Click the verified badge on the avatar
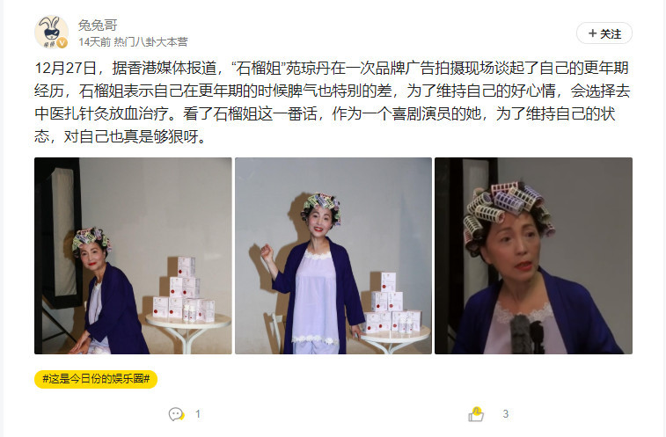 [x=62, y=43]
